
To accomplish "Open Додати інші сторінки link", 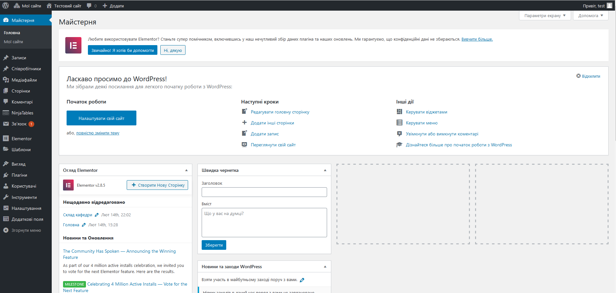I will click(272, 123).
